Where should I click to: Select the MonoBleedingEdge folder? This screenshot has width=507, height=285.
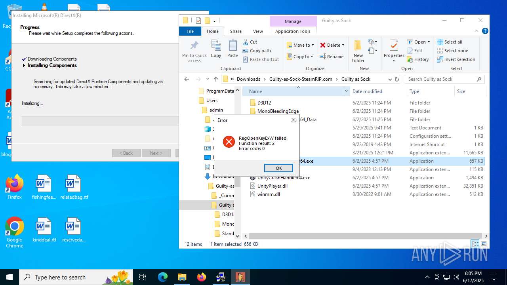(278, 111)
